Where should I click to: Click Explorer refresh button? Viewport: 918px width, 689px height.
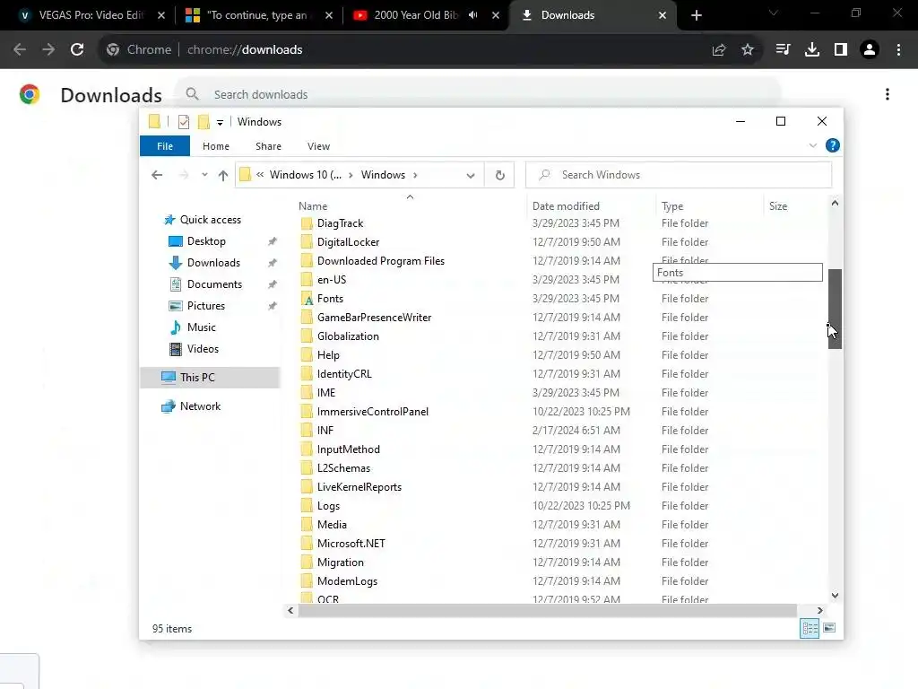[499, 175]
